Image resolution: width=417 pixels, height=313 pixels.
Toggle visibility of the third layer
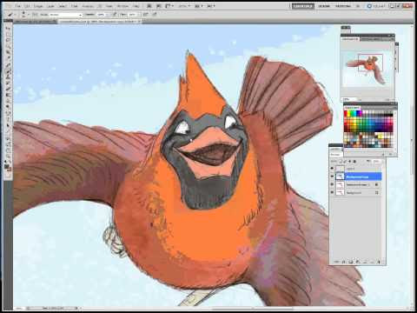pyautogui.click(x=332, y=184)
